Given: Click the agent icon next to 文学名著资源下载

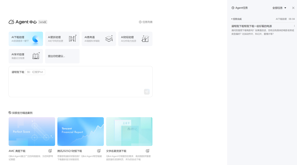Looking at the screenshot, I should (x=148, y=151).
